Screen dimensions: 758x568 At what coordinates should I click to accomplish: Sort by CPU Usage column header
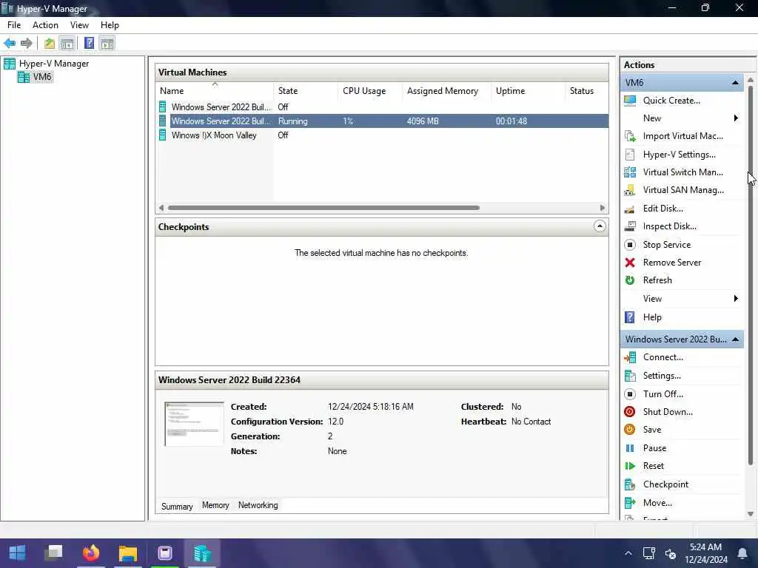tap(370, 91)
